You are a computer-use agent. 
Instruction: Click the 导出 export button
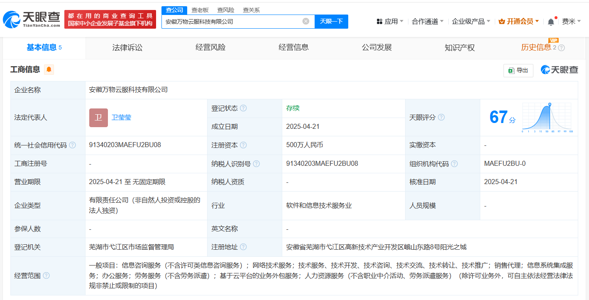(518, 70)
